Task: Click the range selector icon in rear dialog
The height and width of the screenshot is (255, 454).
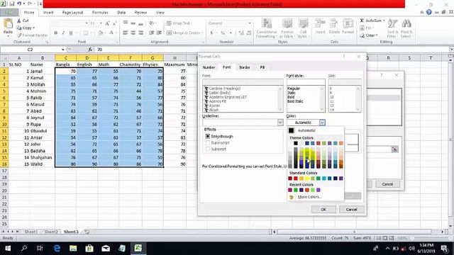Action: tap(394, 149)
